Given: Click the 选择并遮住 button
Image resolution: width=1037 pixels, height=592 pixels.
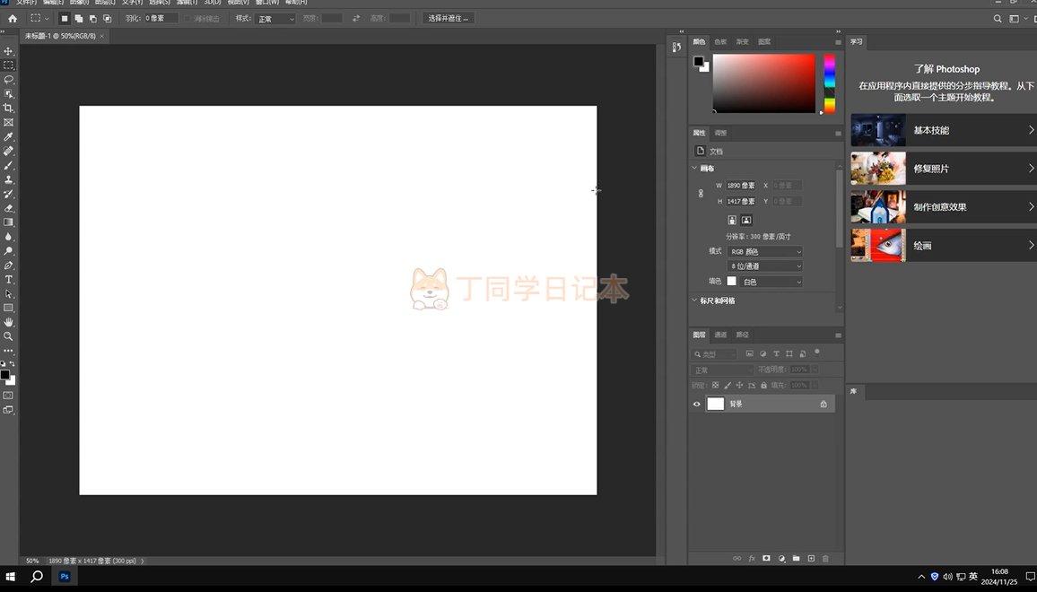Looking at the screenshot, I should pos(448,18).
